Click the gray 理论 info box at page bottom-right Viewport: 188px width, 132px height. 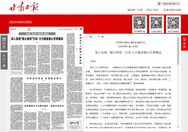pos(74,125)
